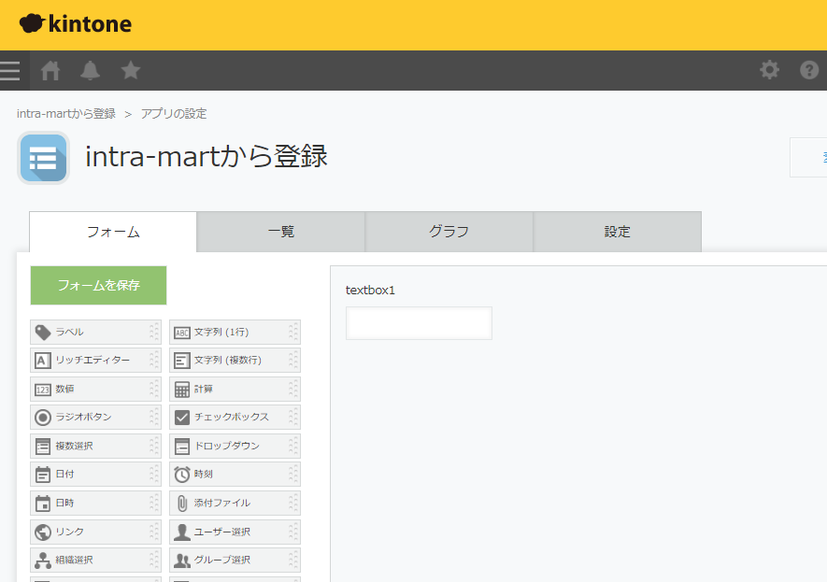Viewport: 827px width, 582px height.
Task: Select the ドロップダウン field item
Action: [235, 446]
